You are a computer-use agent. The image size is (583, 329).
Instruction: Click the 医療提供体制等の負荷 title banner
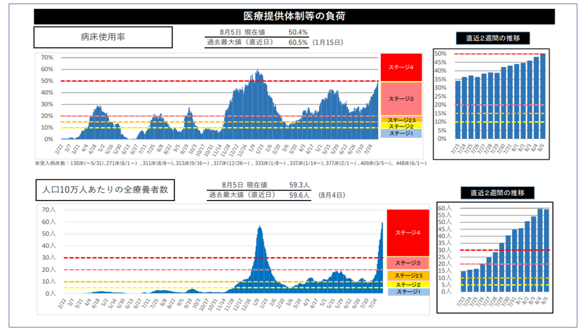click(x=294, y=16)
